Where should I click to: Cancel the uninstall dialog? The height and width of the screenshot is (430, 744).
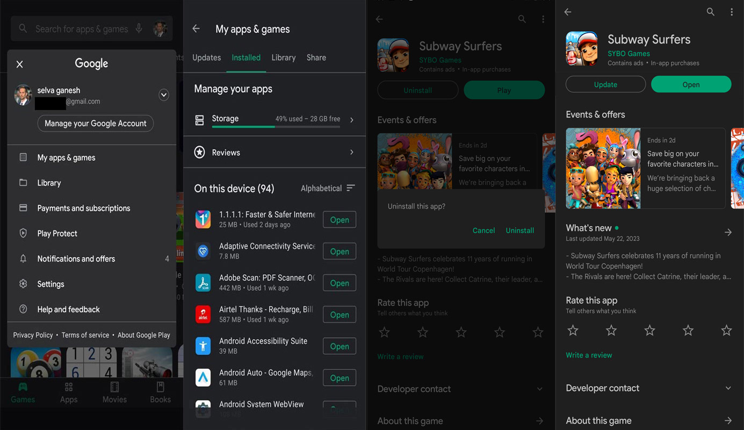(483, 231)
